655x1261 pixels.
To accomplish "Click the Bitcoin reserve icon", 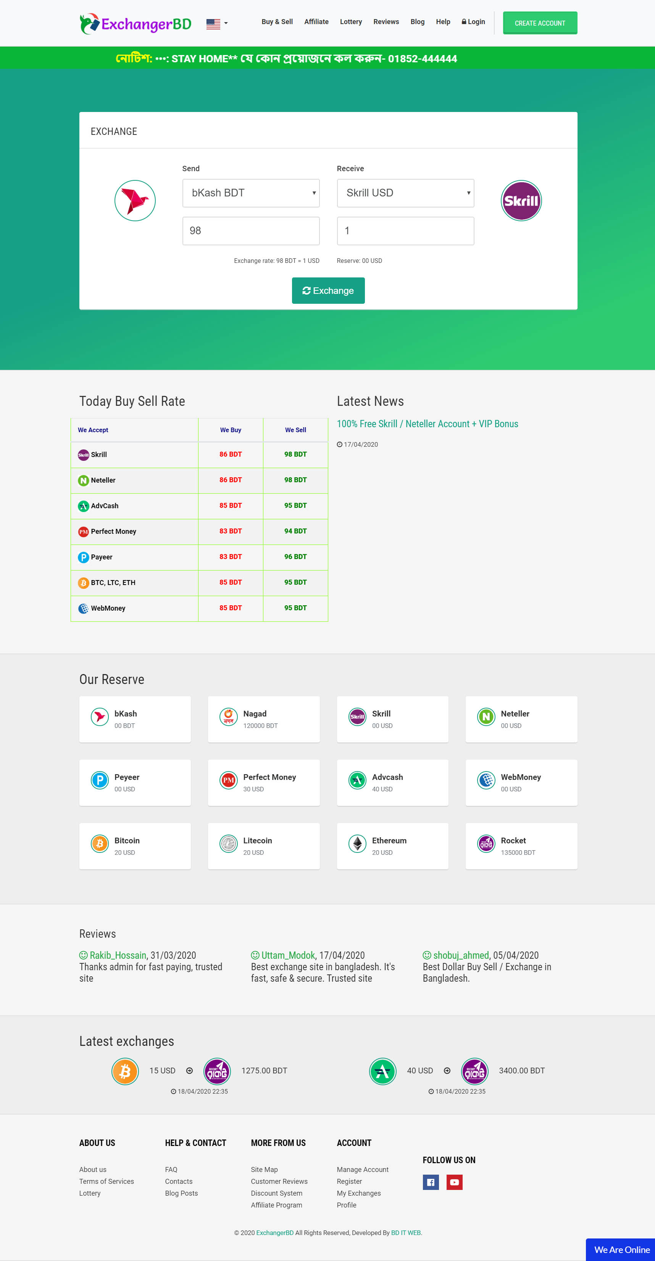I will [100, 843].
